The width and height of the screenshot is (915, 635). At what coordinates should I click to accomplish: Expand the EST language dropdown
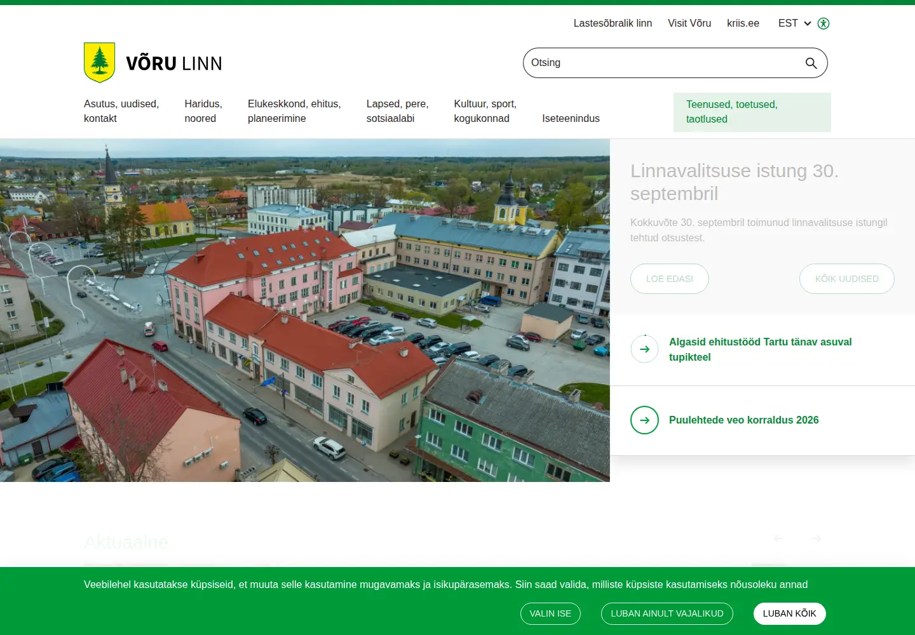click(x=794, y=23)
